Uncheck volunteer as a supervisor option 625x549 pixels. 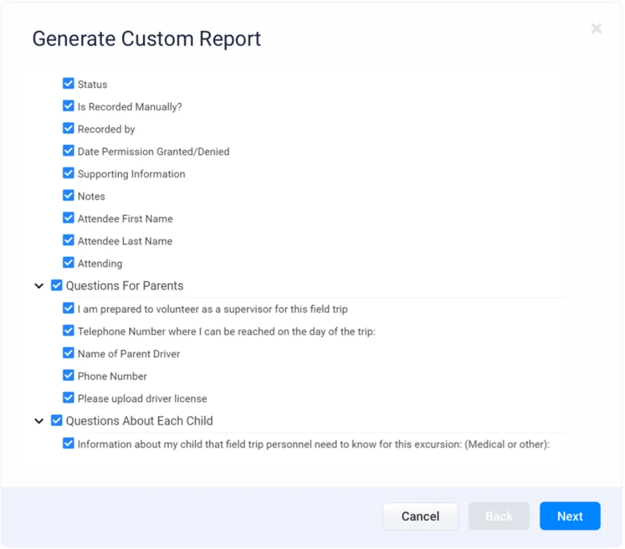pyautogui.click(x=68, y=308)
